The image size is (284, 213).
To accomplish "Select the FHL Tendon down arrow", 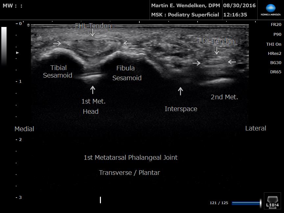I will click(x=92, y=33).
